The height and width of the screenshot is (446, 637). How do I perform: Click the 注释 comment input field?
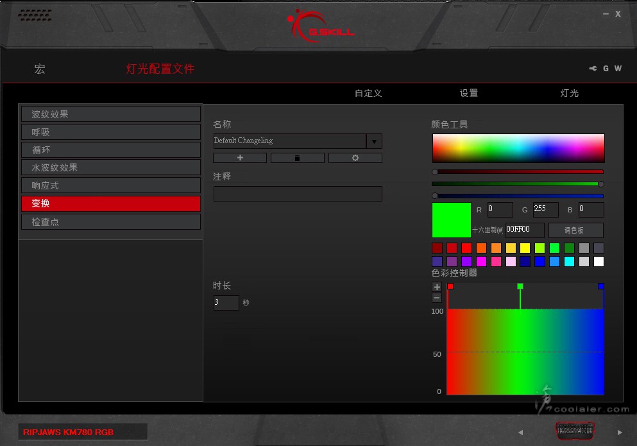click(x=298, y=194)
